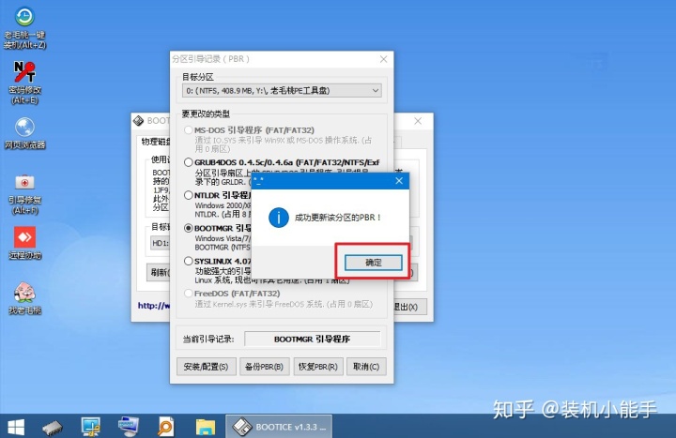Click the 取消(C) button
This screenshot has width=676, height=438.
tap(366, 367)
